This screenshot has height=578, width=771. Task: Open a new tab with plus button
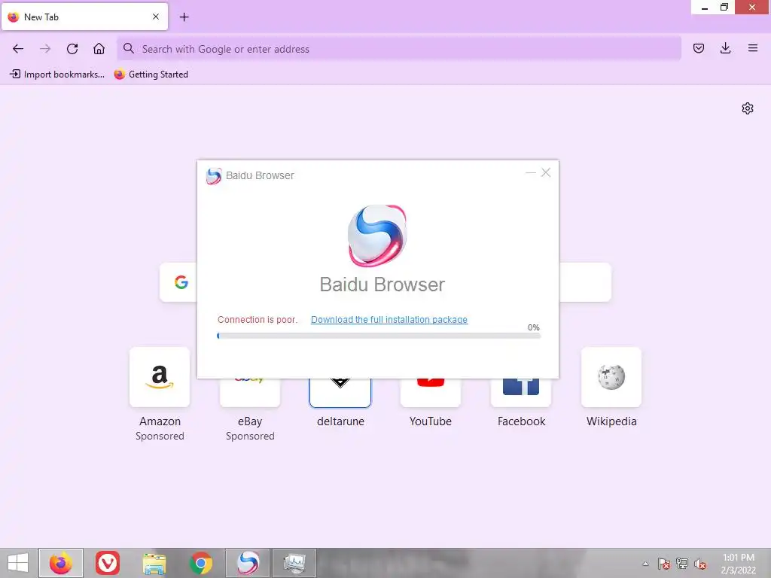point(184,17)
